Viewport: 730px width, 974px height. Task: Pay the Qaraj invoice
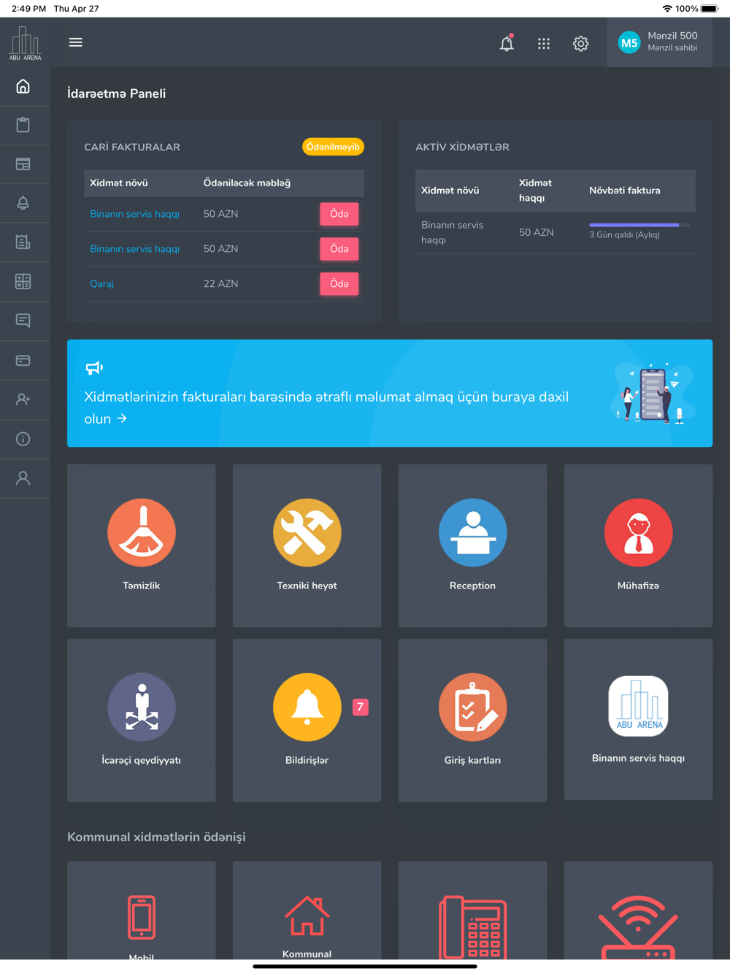pyautogui.click(x=339, y=284)
